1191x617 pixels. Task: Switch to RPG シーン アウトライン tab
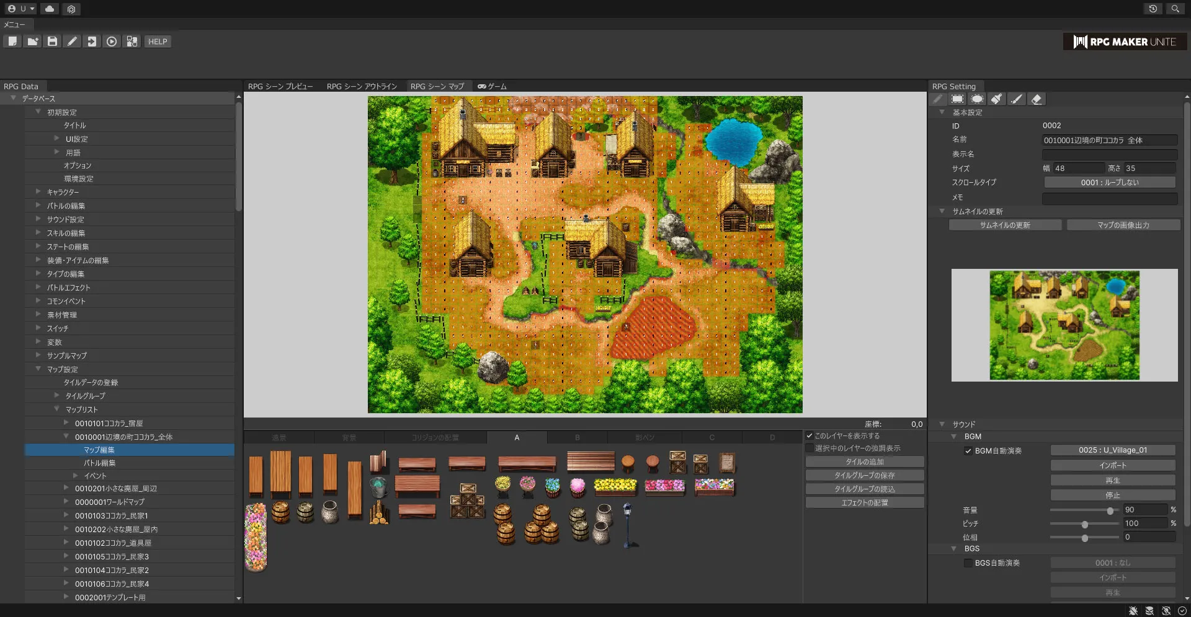coord(362,87)
